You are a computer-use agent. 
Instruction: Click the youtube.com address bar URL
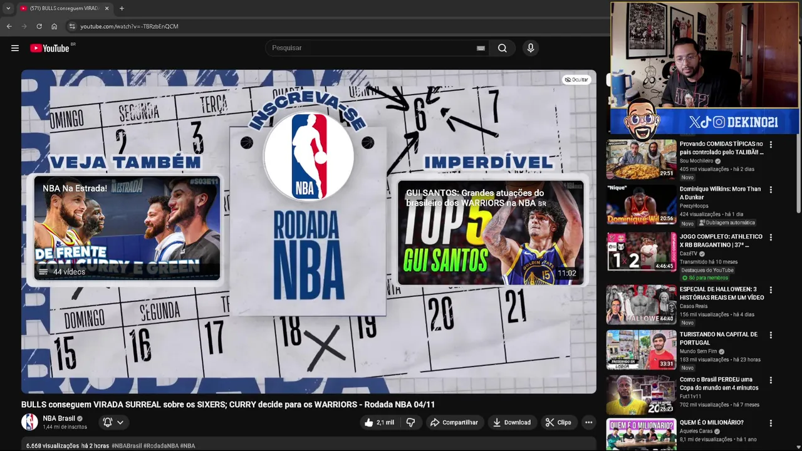coord(129,26)
